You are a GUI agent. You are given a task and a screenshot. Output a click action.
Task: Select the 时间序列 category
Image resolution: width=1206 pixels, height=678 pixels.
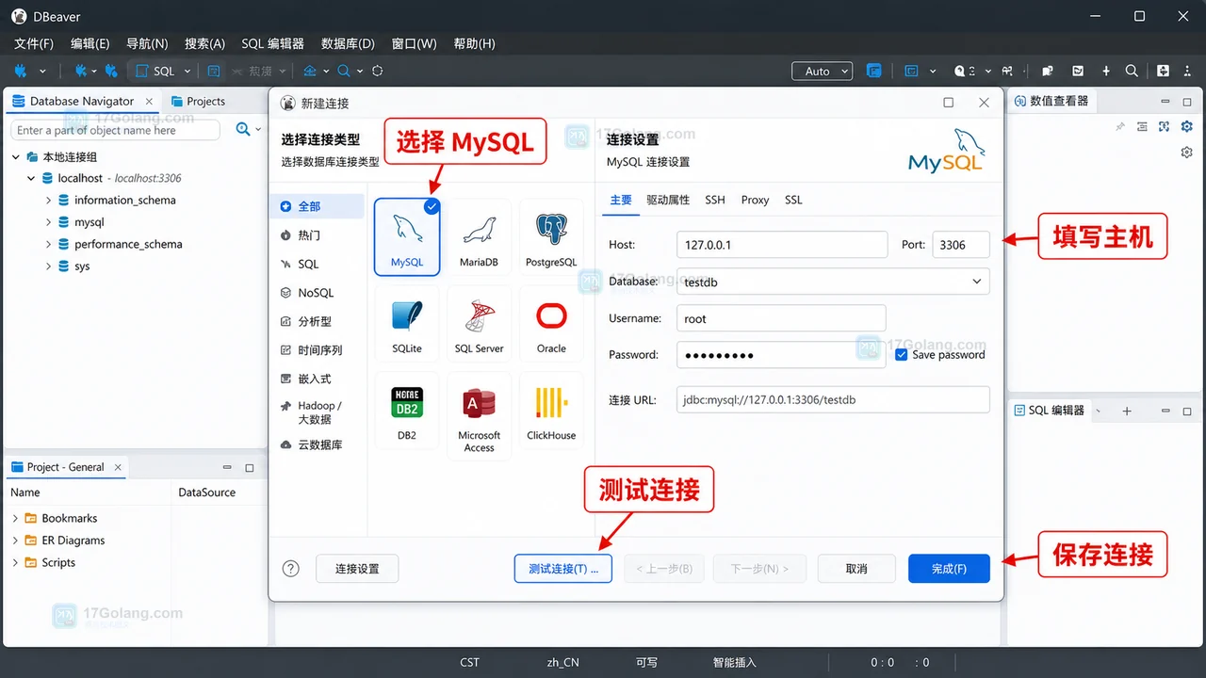tap(317, 350)
